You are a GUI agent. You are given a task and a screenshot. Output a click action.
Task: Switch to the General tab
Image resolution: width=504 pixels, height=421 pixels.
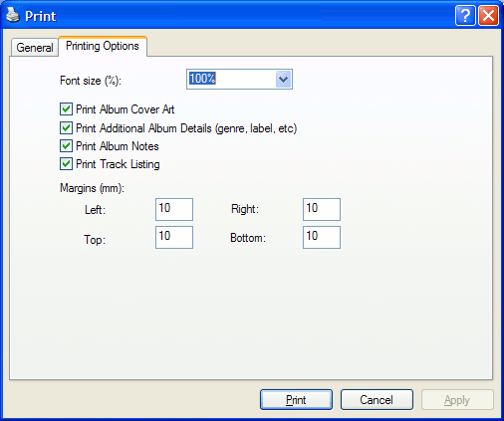tap(35, 48)
